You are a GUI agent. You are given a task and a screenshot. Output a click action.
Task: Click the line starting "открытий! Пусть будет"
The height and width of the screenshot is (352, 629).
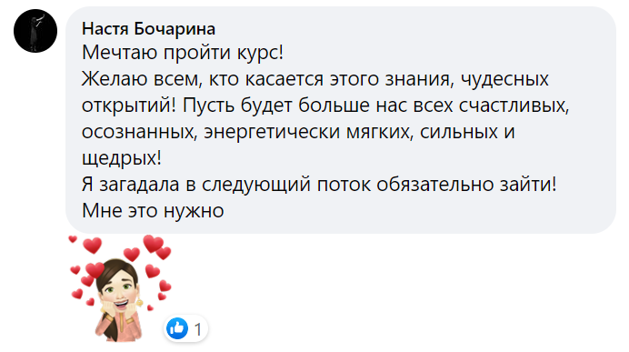pos(325,106)
